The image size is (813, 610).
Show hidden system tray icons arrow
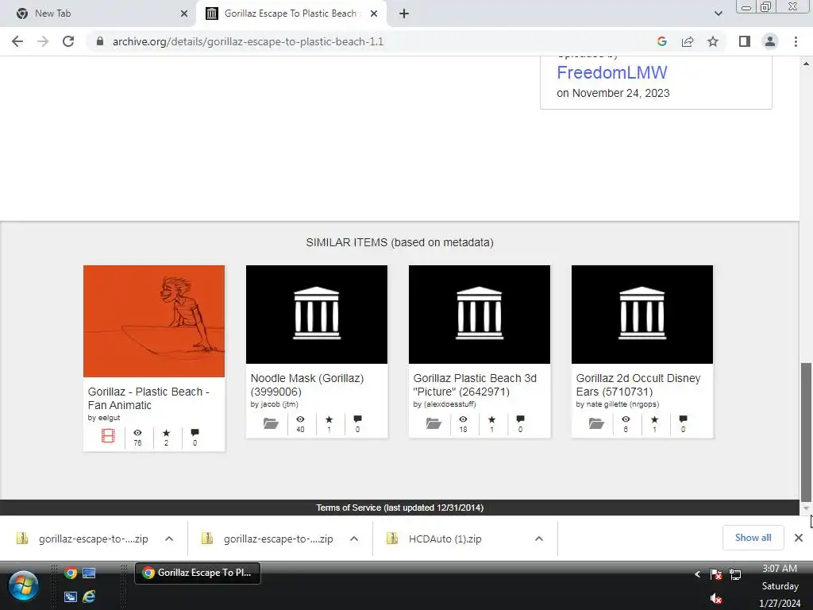coord(697,573)
